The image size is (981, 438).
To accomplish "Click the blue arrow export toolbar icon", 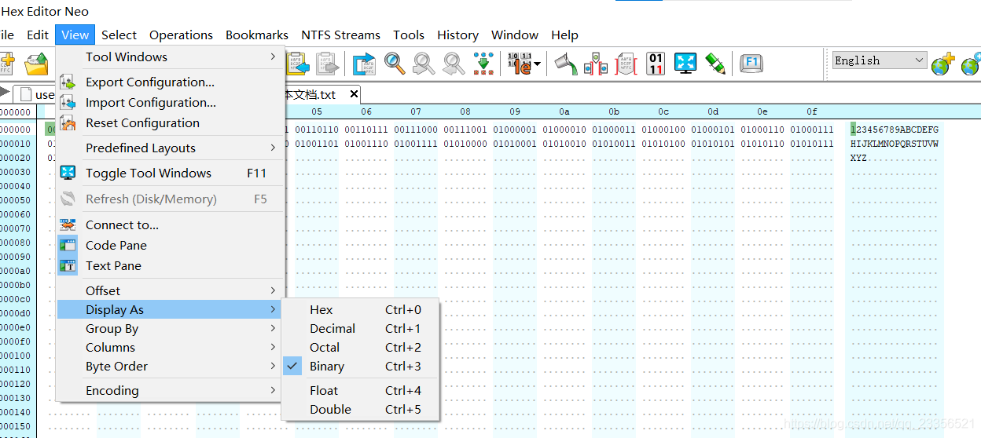I will coord(364,63).
